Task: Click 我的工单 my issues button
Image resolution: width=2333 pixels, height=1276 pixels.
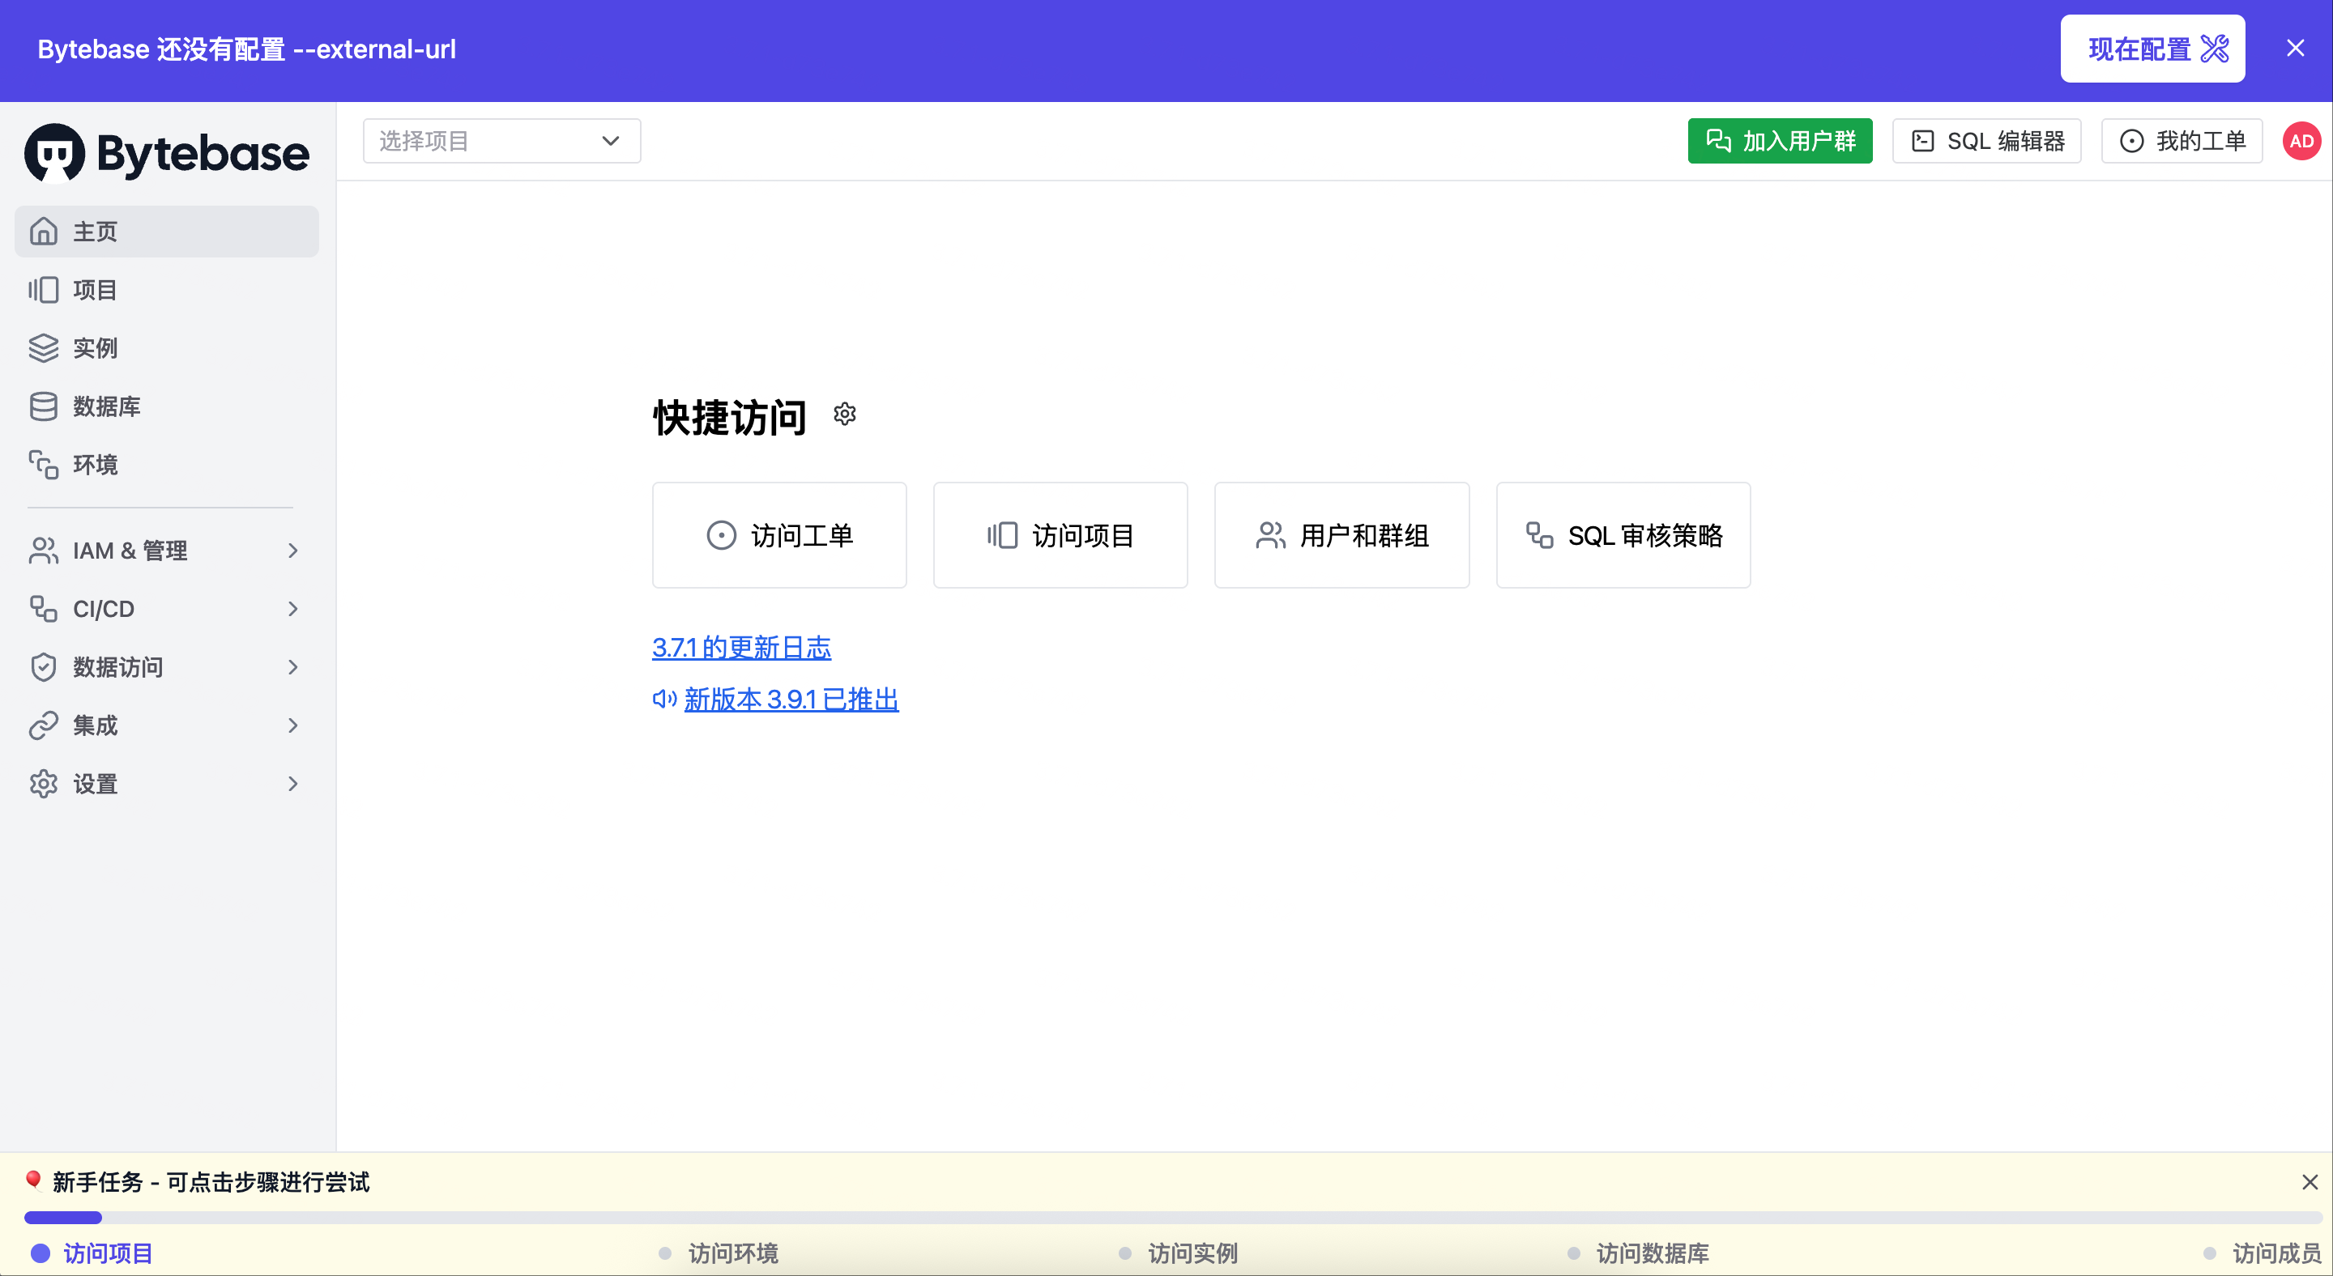Action: click(2182, 141)
